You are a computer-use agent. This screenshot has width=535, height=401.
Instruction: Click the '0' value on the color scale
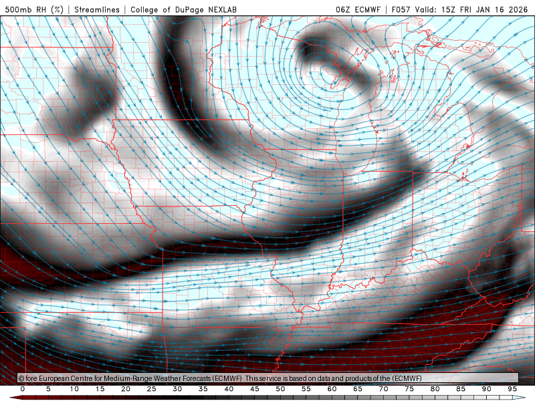23,389
